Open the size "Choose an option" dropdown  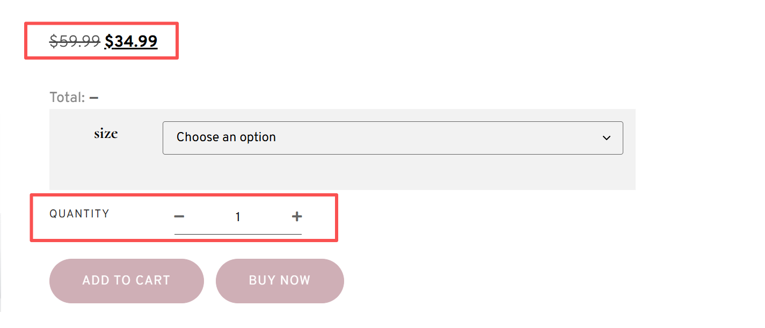coord(392,138)
